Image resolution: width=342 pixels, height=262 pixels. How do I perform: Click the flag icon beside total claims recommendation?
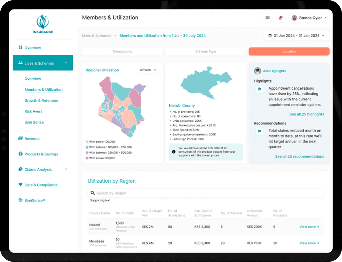pyautogui.click(x=260, y=131)
